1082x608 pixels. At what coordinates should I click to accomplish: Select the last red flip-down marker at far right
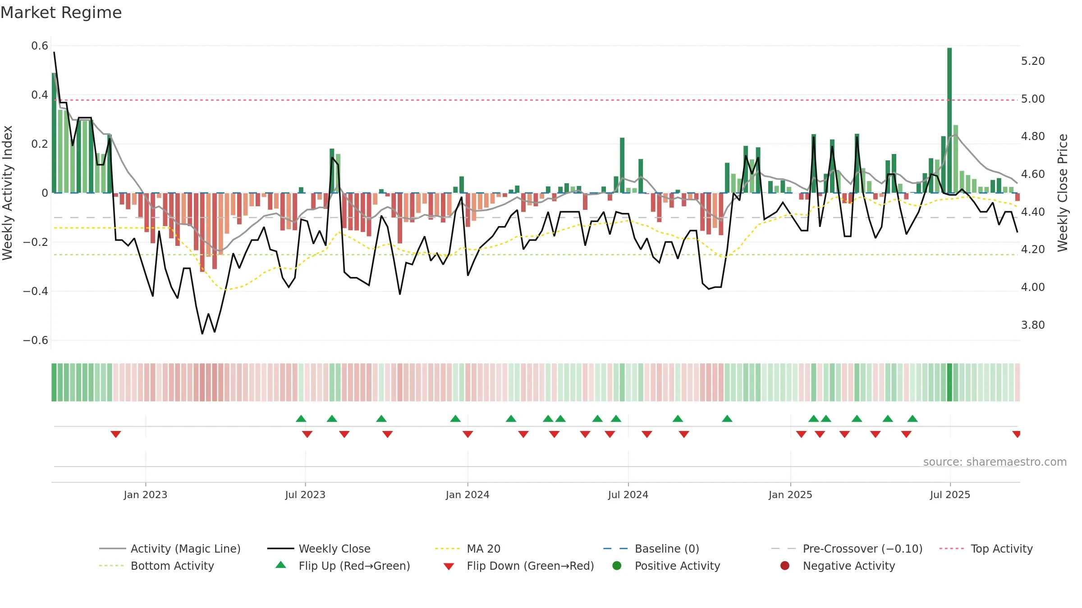tap(1017, 434)
